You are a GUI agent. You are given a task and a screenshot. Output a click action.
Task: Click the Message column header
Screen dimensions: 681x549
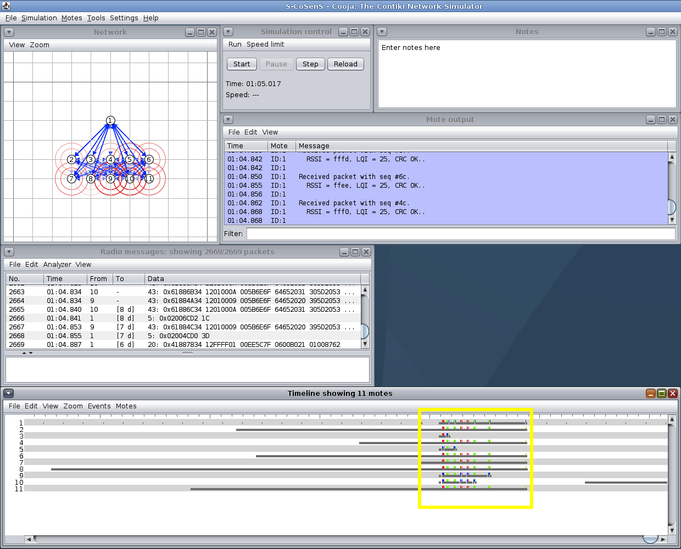[482, 146]
